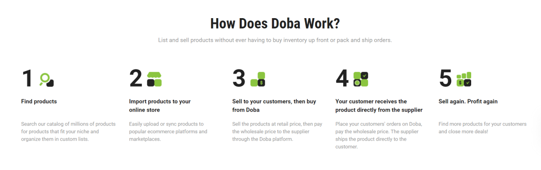Click the large number 5
Image resolution: width=541 pixels, height=170 pixels.
(x=445, y=78)
